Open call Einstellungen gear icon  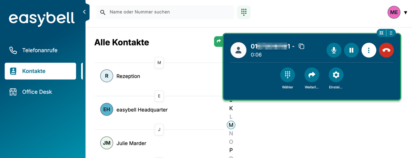click(x=336, y=75)
